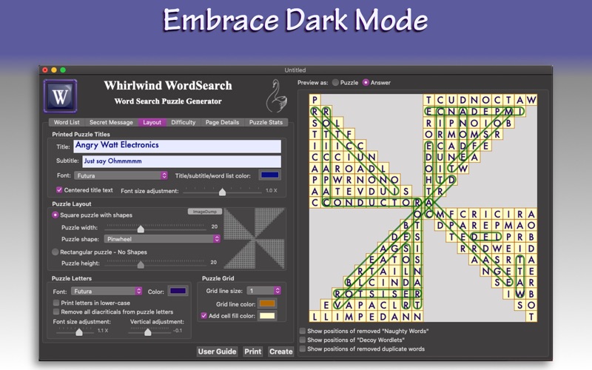Enable Remove all diacriticals from puzzle letters
Image resolution: width=592 pixels, height=370 pixels.
click(x=56, y=312)
